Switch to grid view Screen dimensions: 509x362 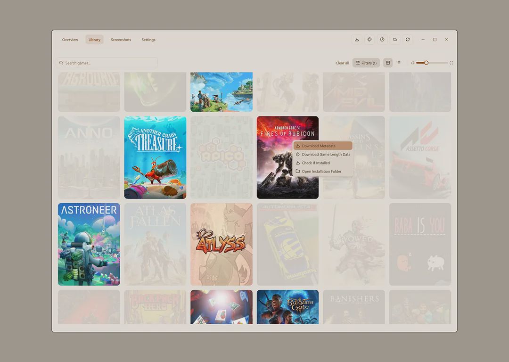pos(387,63)
